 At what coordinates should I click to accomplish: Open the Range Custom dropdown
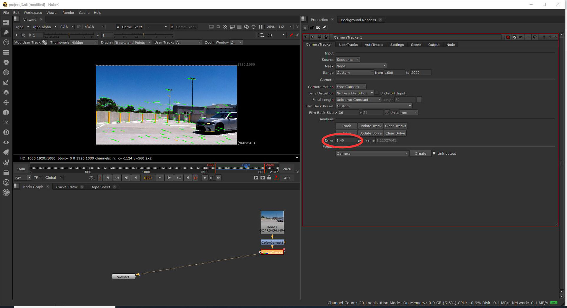coord(355,73)
